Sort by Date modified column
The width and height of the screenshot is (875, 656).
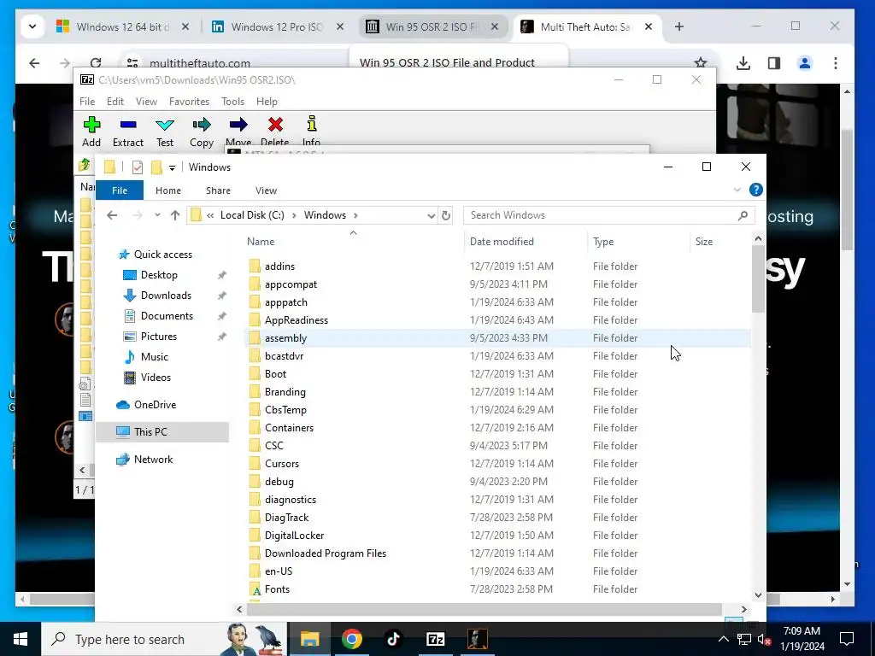click(502, 242)
